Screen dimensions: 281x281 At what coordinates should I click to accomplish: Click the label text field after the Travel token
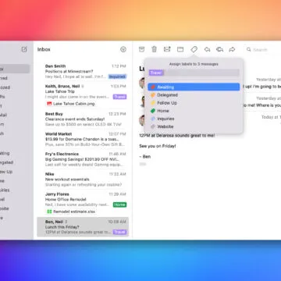[201, 73]
